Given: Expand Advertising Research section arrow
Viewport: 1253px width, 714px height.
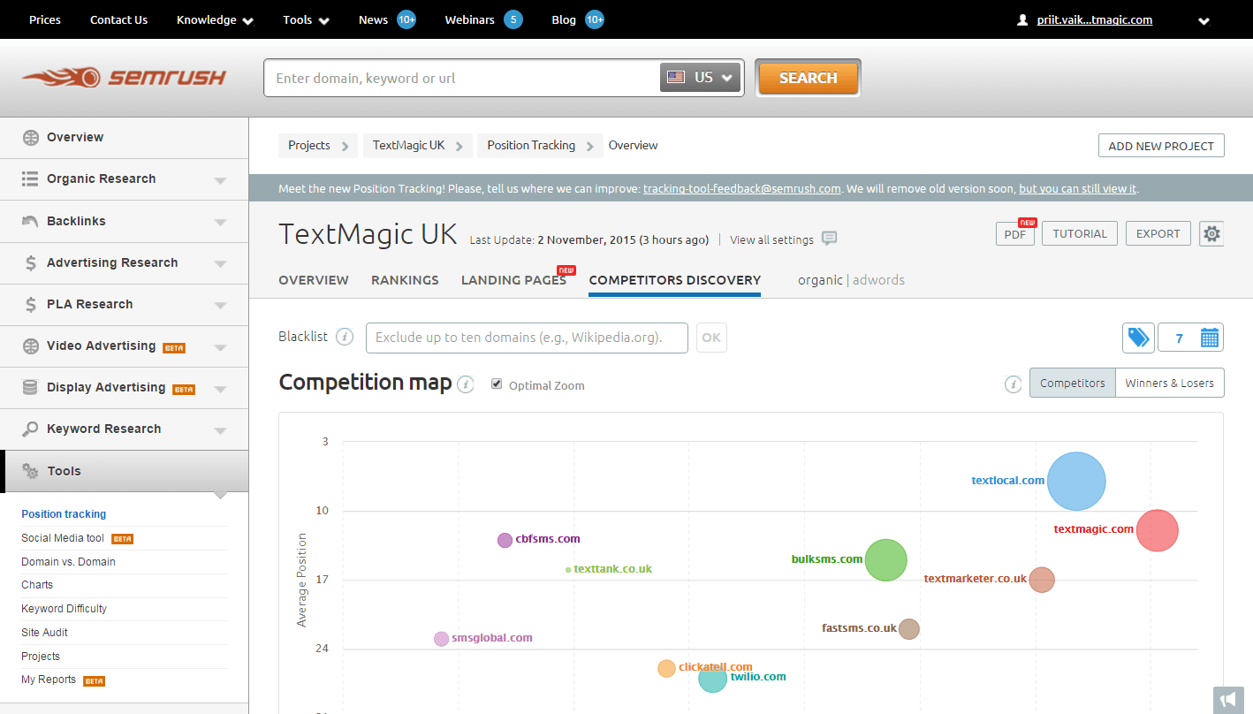Looking at the screenshot, I should (220, 263).
